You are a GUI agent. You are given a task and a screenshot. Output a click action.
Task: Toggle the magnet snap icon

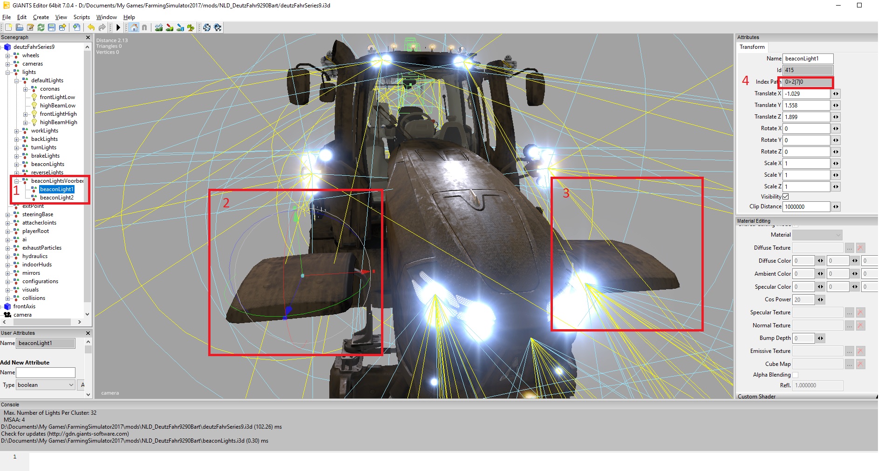pyautogui.click(x=144, y=27)
